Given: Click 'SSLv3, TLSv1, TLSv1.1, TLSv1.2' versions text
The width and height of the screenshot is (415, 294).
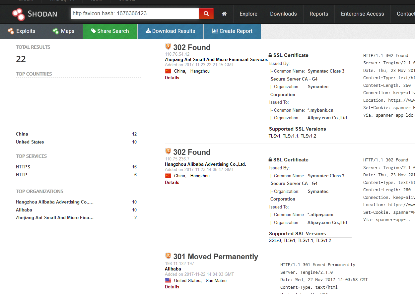Looking at the screenshot, I should coord(300,241).
